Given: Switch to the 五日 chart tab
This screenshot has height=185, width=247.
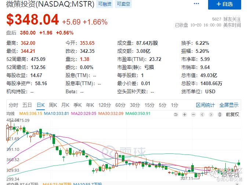Looking at the screenshot, I should tap(27, 105).
